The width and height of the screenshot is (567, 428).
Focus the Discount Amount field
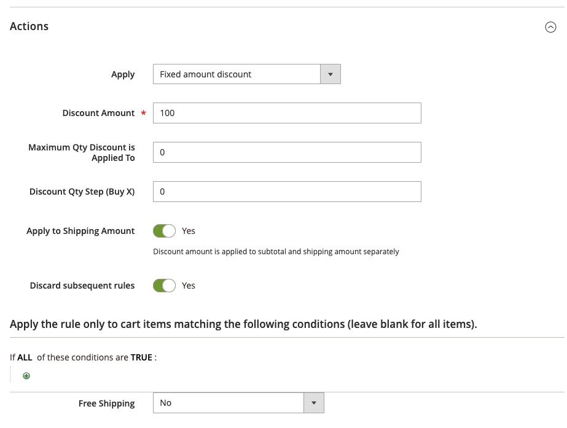[287, 113]
